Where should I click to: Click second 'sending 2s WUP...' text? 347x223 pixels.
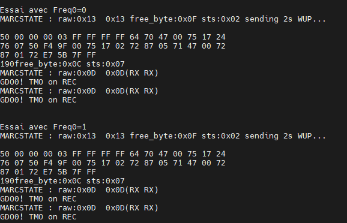coord(285,136)
